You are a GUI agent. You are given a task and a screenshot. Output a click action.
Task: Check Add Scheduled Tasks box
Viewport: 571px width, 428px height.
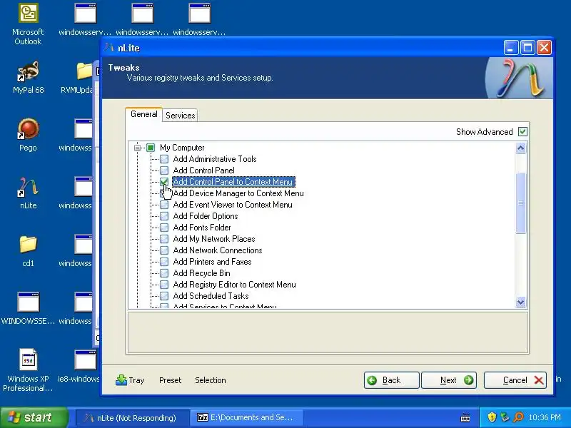[x=164, y=296]
